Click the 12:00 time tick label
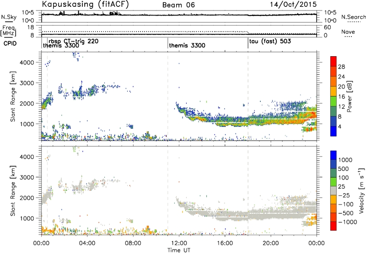This screenshot has height=253, width=366. 179,243
